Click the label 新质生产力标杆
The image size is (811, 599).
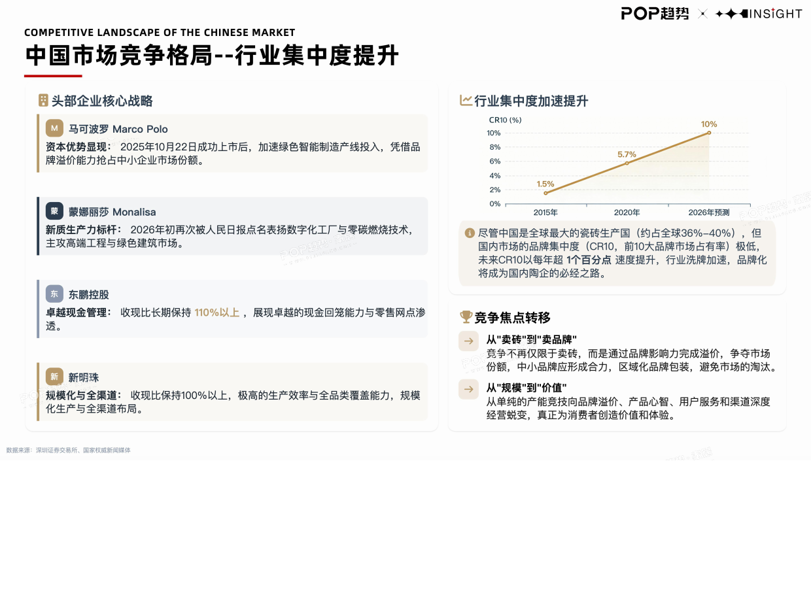coord(83,230)
